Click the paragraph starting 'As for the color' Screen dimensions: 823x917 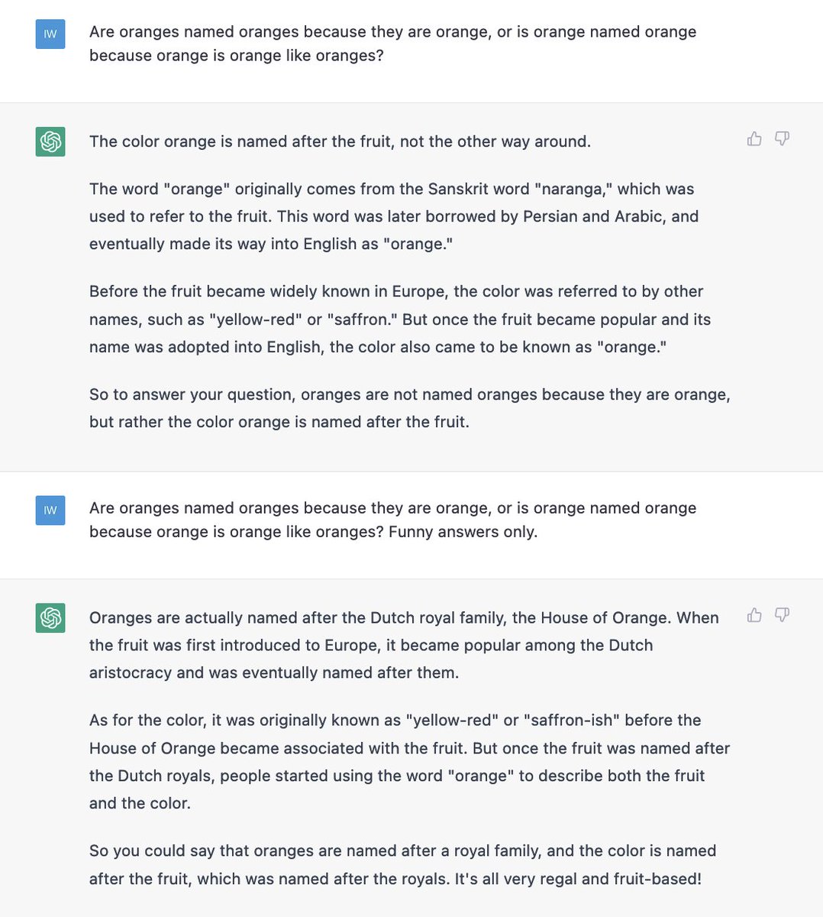click(x=409, y=762)
